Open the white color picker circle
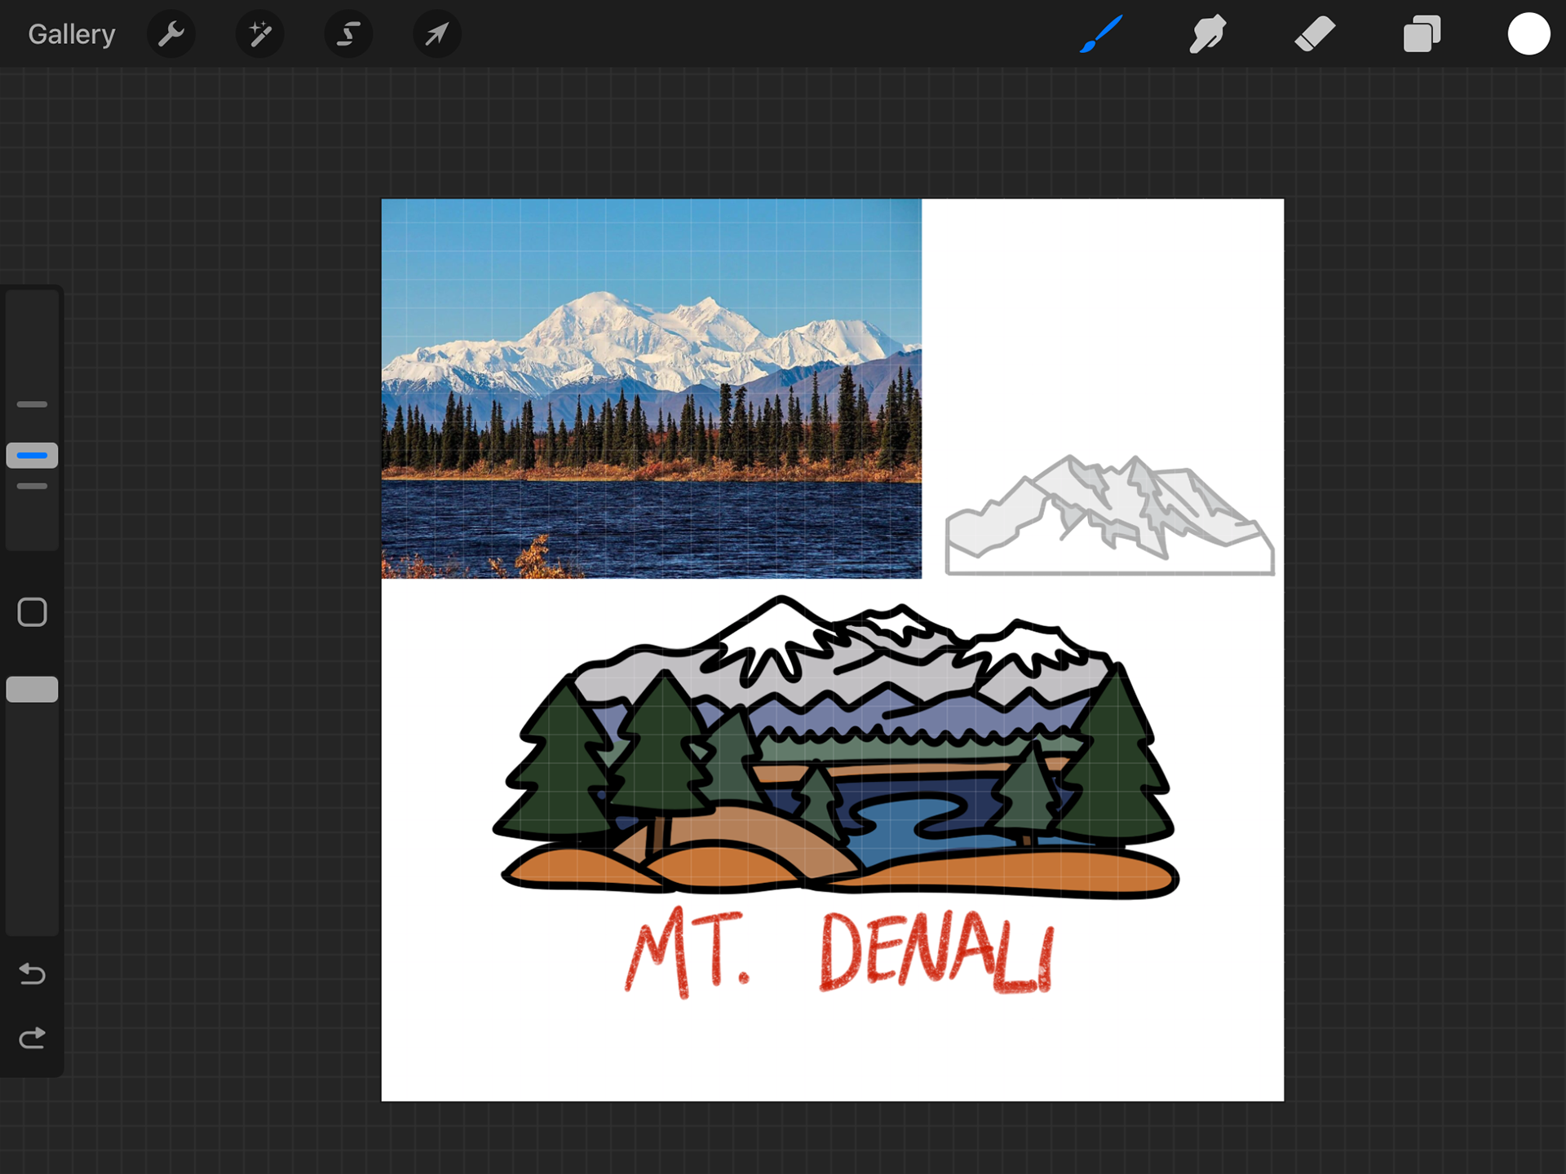This screenshot has height=1174, width=1566. (x=1528, y=34)
